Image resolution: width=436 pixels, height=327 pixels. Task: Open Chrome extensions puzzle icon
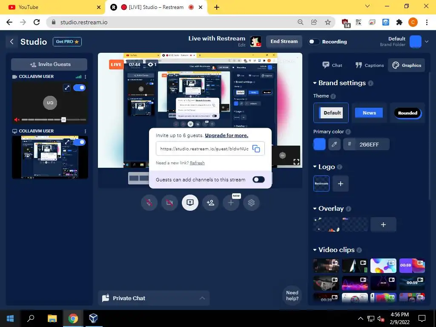click(399, 22)
